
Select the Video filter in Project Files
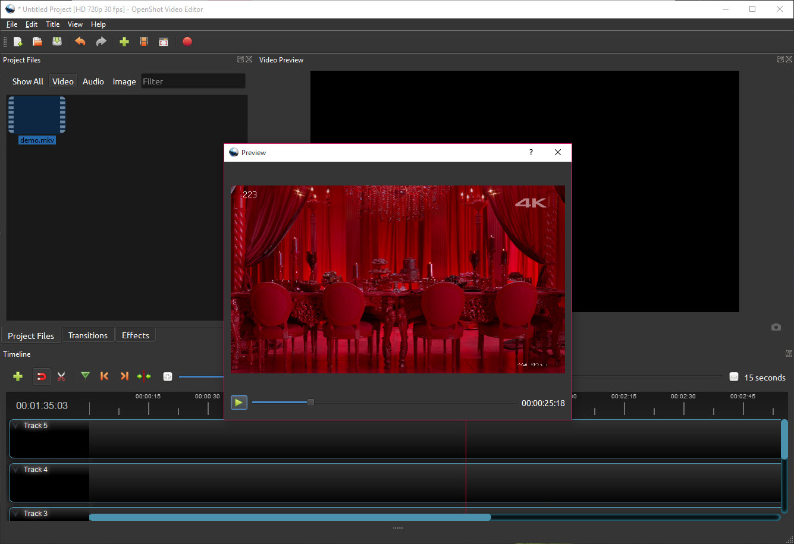coord(63,81)
